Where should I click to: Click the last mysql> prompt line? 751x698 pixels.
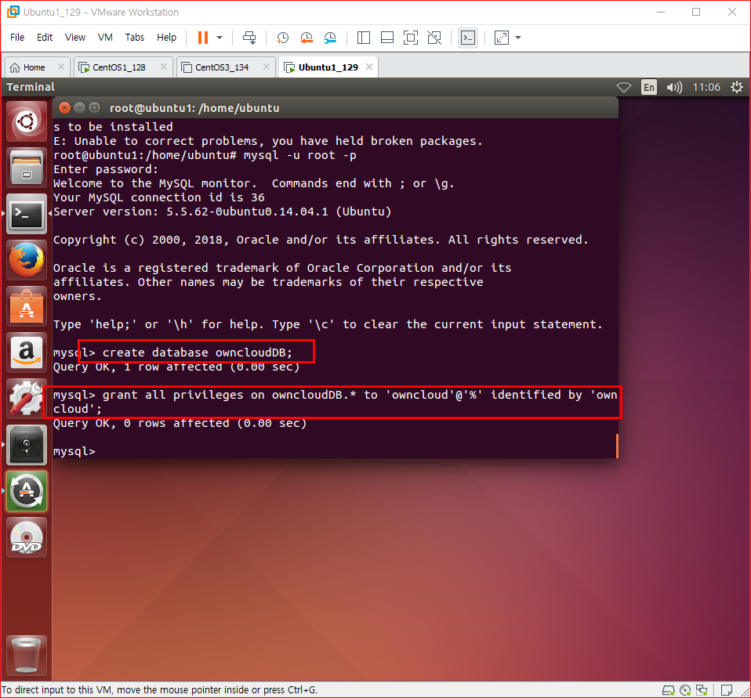[74, 451]
